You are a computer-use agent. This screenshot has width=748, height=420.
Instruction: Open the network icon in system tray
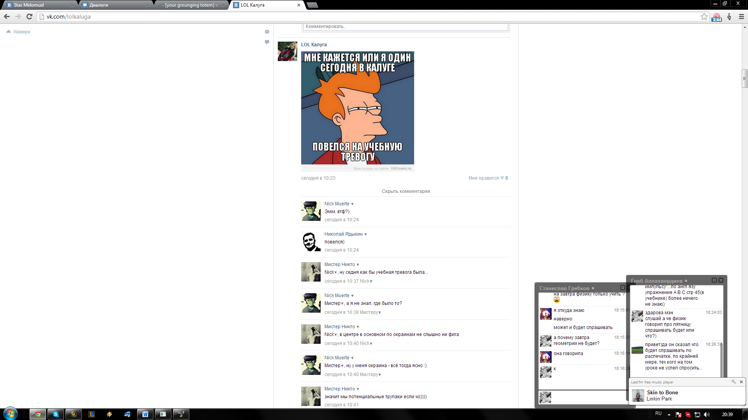(697, 415)
